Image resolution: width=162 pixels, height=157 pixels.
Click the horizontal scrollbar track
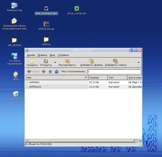tap(81, 140)
